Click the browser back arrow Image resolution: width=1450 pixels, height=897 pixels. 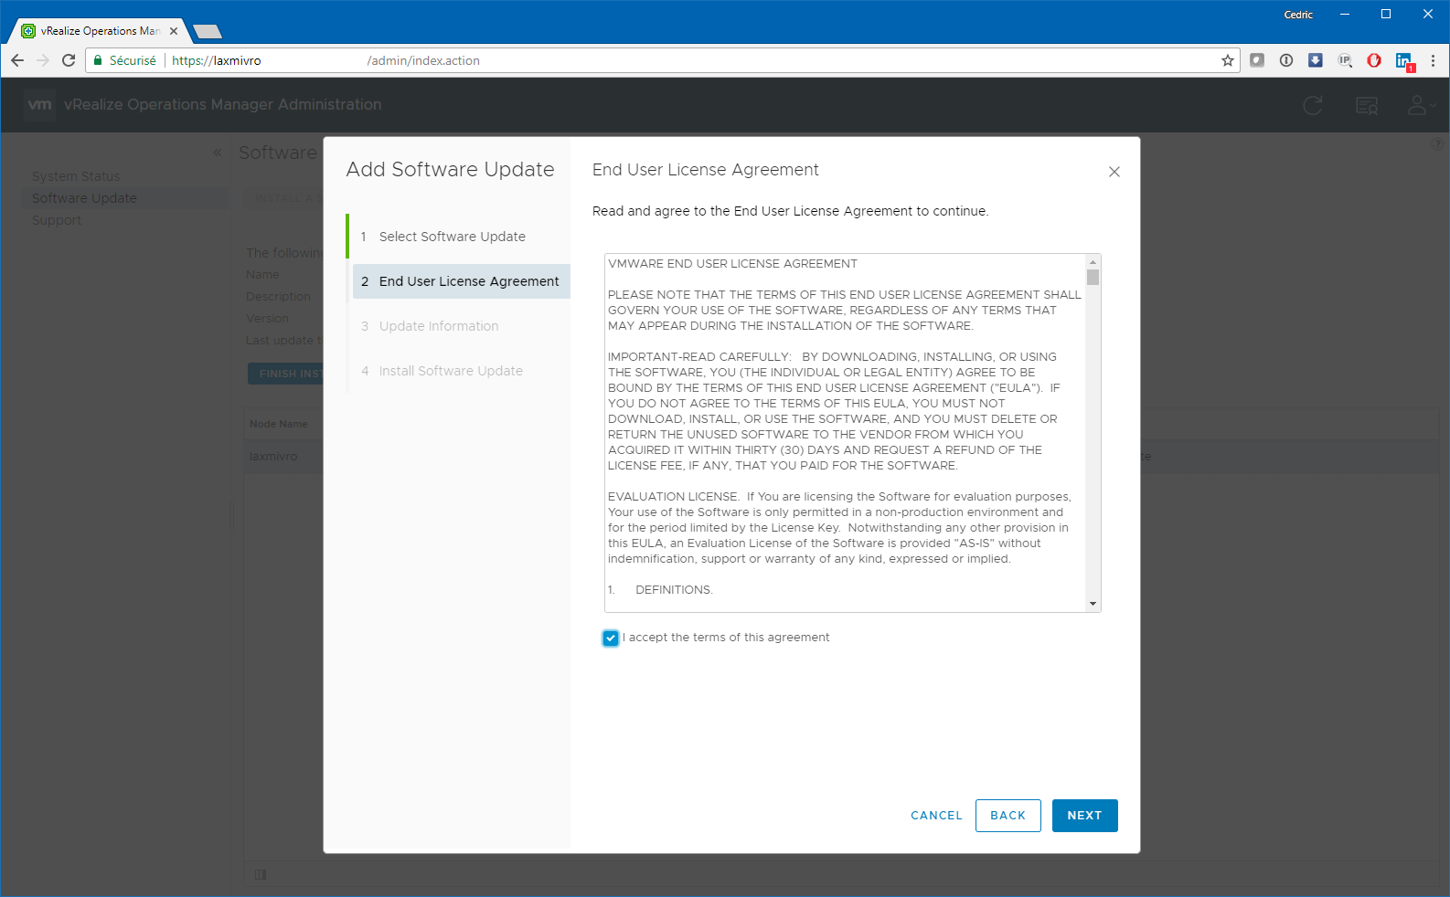pos(17,60)
